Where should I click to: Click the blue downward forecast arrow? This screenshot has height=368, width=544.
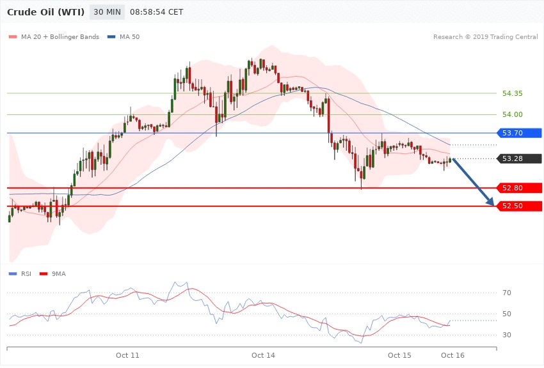474,182
